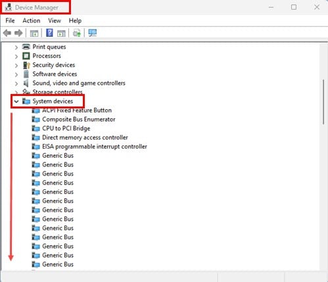Toggle the Show/Hide Action Pane toolbar icon
328x282 pixels.
(61, 34)
